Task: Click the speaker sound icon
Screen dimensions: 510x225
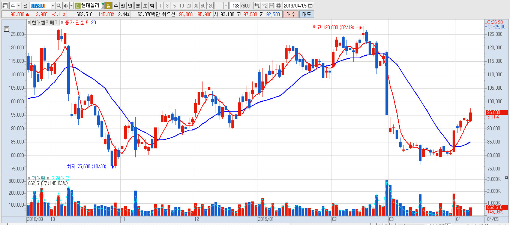Action: (x=66, y=6)
